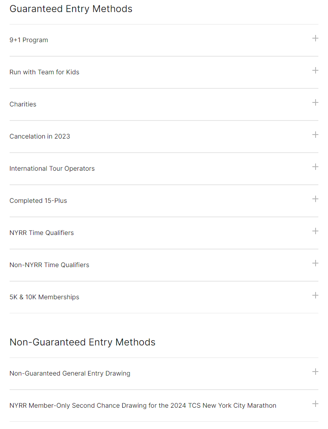Open Run with Team for Kids label
The height and width of the screenshot is (429, 328).
(44, 72)
